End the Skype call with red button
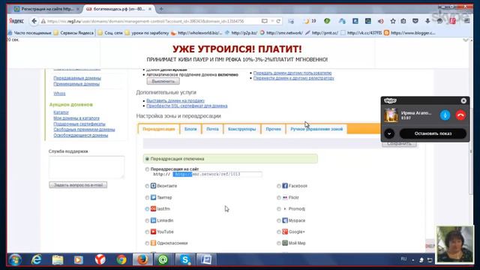Screen dimensions: 480x270 coord(460,115)
